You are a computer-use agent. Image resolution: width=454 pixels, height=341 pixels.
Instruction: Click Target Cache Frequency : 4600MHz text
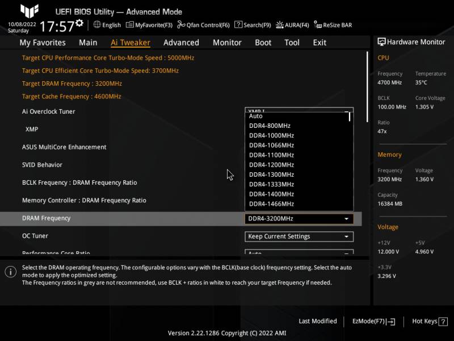tap(72, 96)
